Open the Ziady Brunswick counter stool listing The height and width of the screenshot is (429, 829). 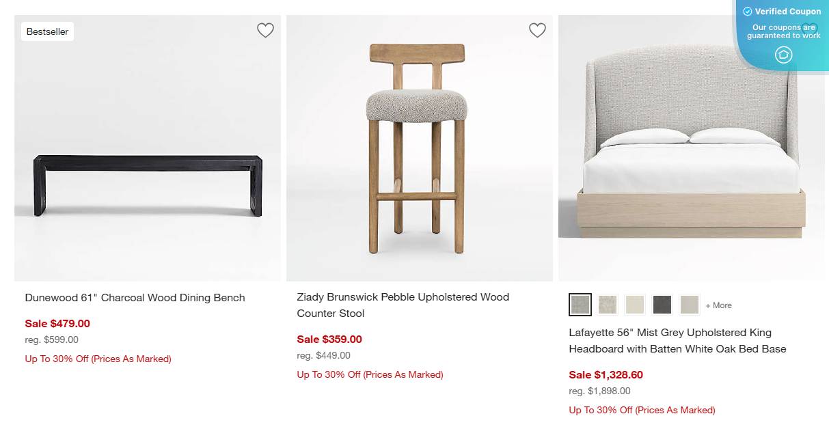coord(403,305)
